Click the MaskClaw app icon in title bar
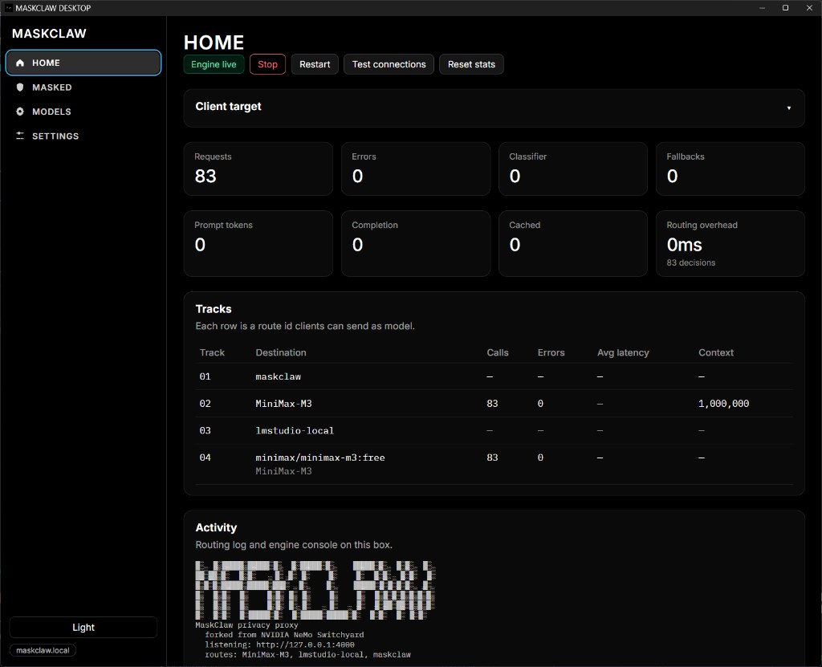This screenshot has height=667, width=822. [8, 8]
